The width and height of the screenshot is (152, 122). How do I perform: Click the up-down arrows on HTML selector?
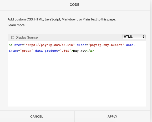(x=143, y=37)
